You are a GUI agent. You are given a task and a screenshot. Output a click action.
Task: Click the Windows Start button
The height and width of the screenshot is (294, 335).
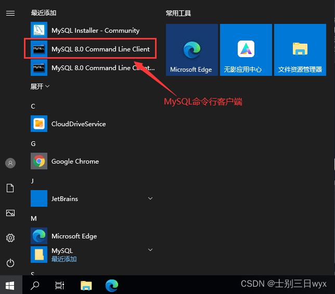pyautogui.click(x=10, y=285)
